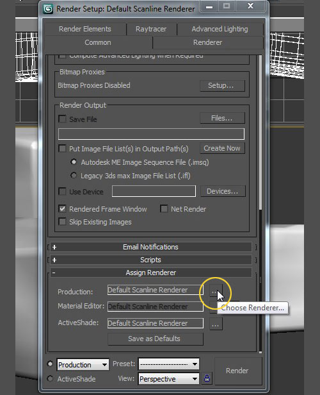
Task: Select the Production render mode radio button
Action: tap(50, 364)
